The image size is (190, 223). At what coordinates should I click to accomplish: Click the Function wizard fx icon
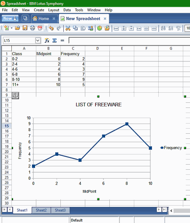tap(47, 40)
